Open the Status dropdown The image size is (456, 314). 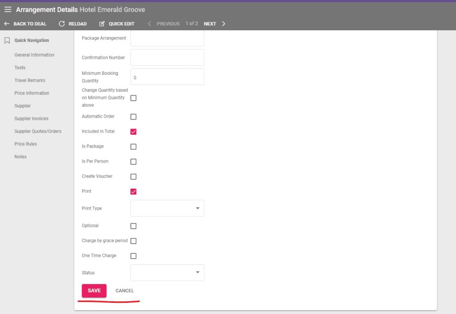click(167, 273)
